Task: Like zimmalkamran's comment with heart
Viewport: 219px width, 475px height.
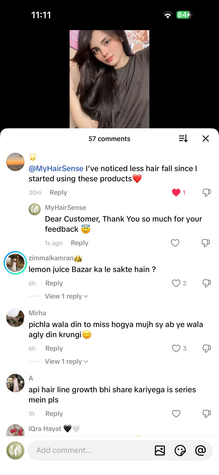Action: (176, 283)
